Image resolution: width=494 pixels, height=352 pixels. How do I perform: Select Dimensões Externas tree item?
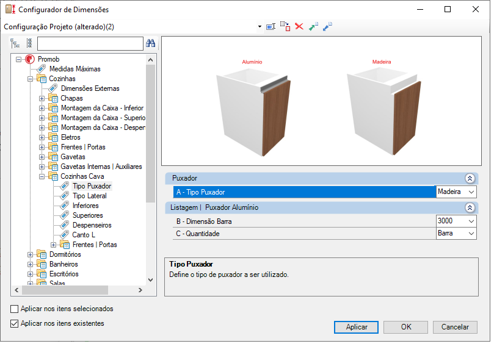point(90,88)
